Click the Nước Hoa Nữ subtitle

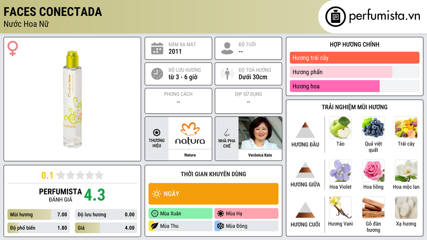[26, 24]
